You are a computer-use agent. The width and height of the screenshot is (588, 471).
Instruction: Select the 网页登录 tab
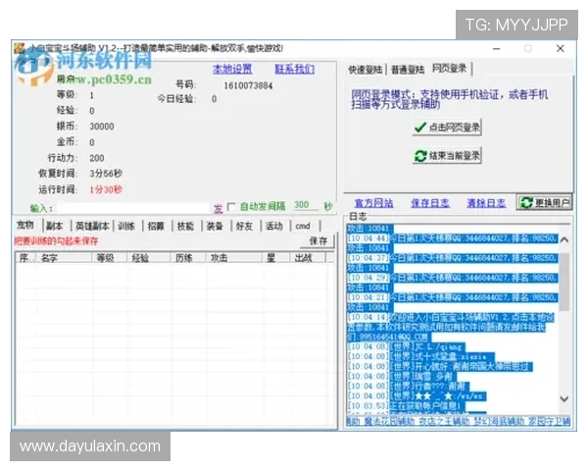point(450,69)
